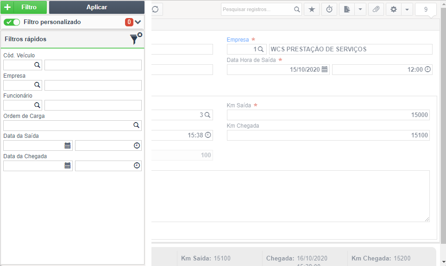Click the Chegada: 16/10/2020 summary text
The image size is (446, 266).
click(297, 258)
